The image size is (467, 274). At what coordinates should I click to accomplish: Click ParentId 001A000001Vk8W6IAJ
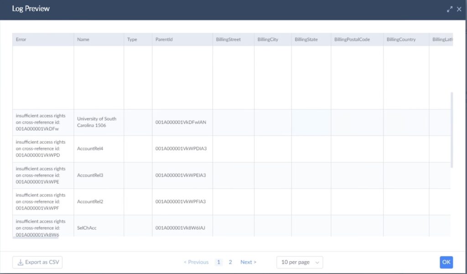(x=180, y=228)
